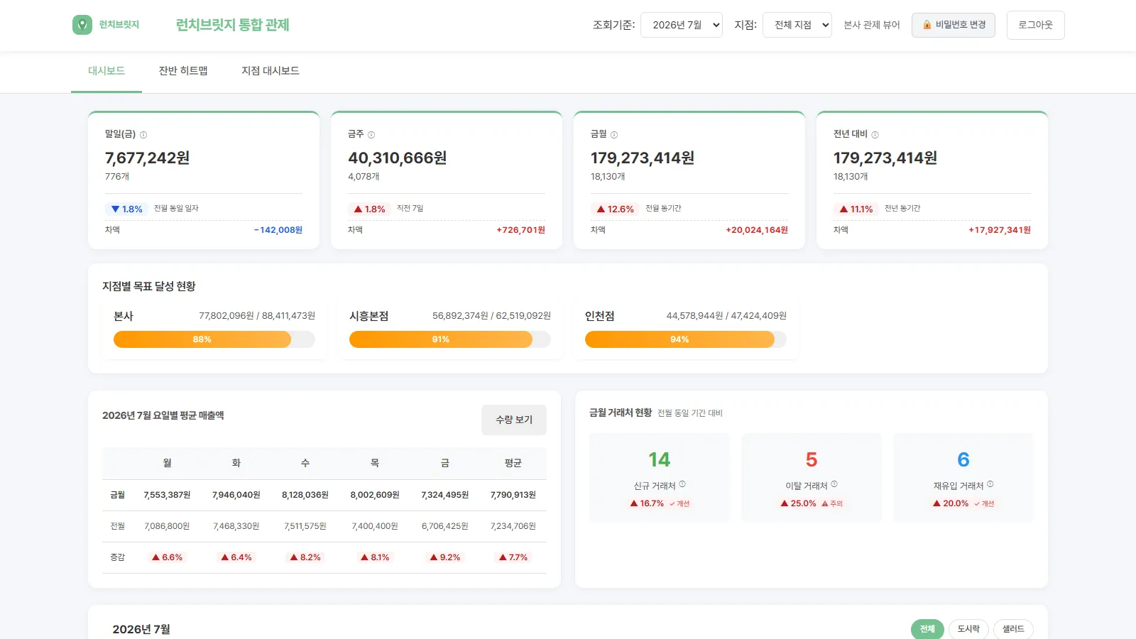This screenshot has width=1136, height=639.
Task: Click the 이탈 거래처 card showing 5
Action: 812,478
